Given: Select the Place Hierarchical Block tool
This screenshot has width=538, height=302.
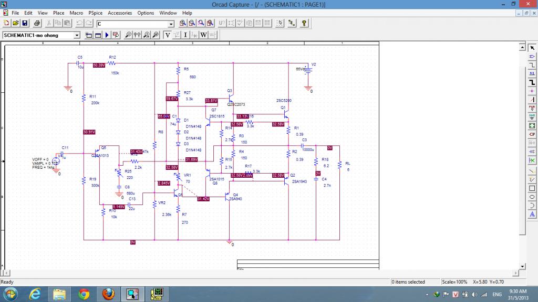Looking at the screenshot, I should (532, 126).
